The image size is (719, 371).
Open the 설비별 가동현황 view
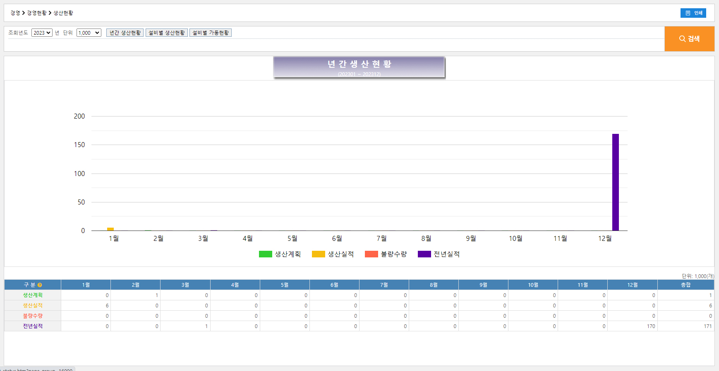coord(211,33)
